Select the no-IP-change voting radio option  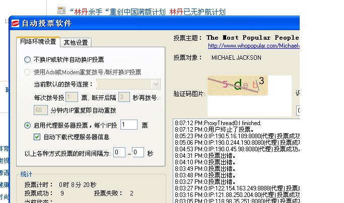click(x=27, y=59)
